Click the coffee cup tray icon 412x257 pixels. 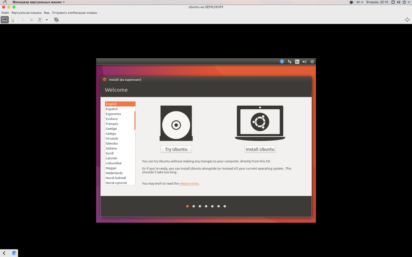(x=351, y=2)
